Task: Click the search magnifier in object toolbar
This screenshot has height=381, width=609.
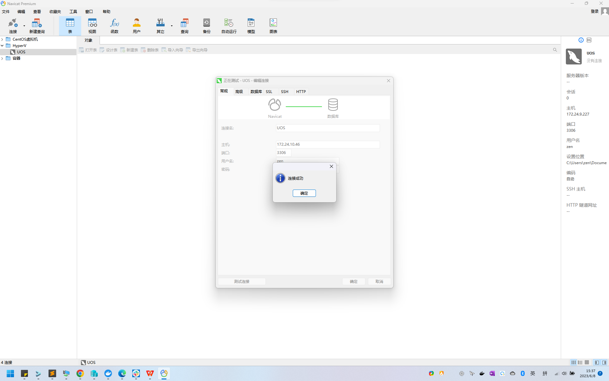Action: [x=555, y=50]
